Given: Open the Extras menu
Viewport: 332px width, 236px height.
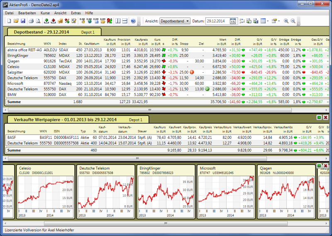Looking at the screenshot, I should pyautogui.click(x=76, y=13).
